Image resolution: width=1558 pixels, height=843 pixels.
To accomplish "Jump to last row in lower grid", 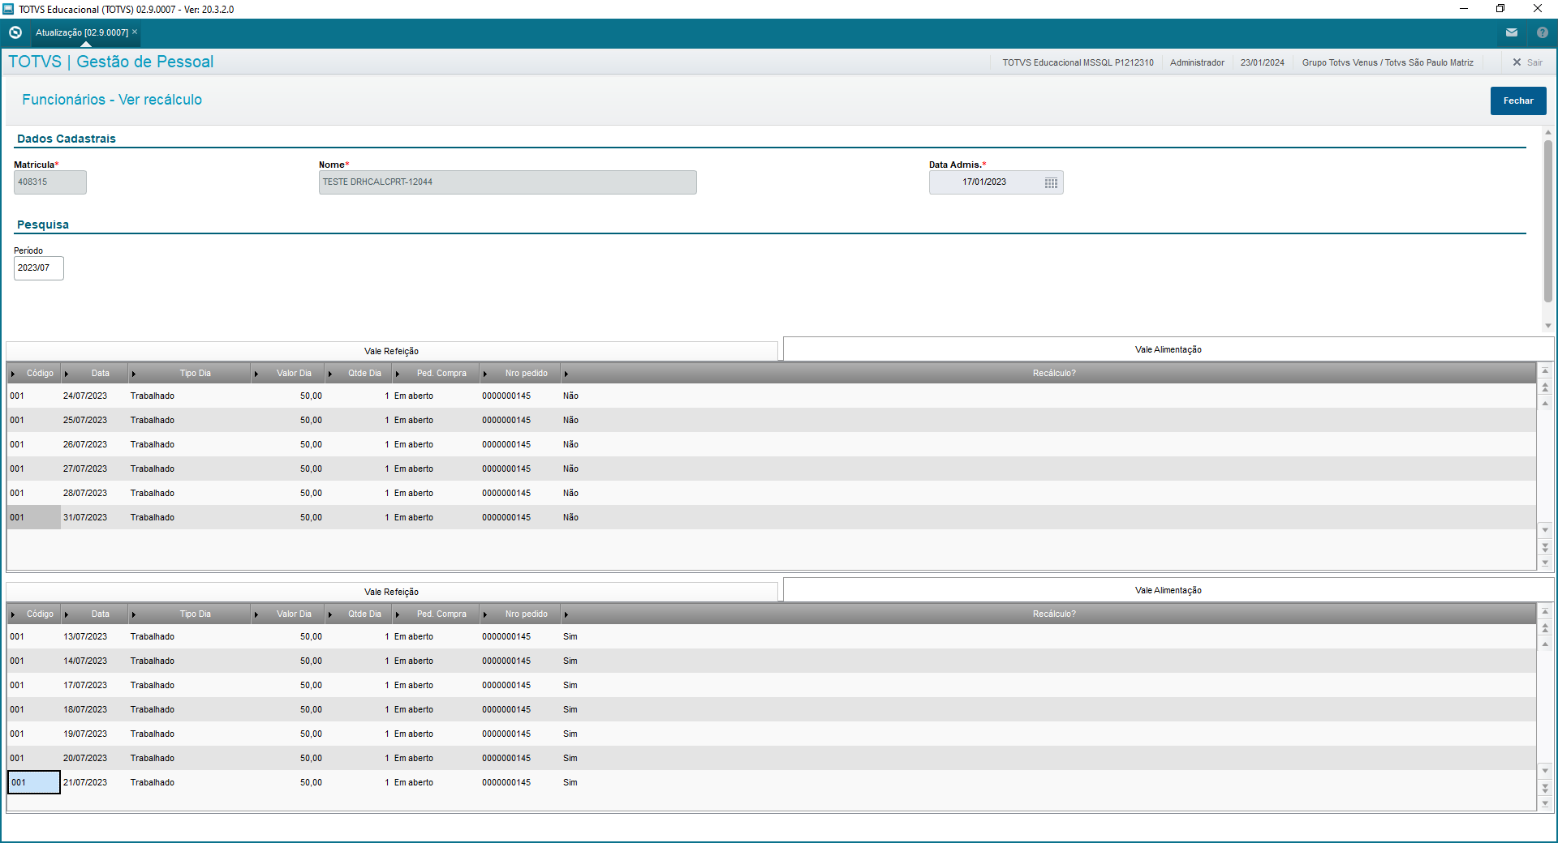I will point(1545,803).
